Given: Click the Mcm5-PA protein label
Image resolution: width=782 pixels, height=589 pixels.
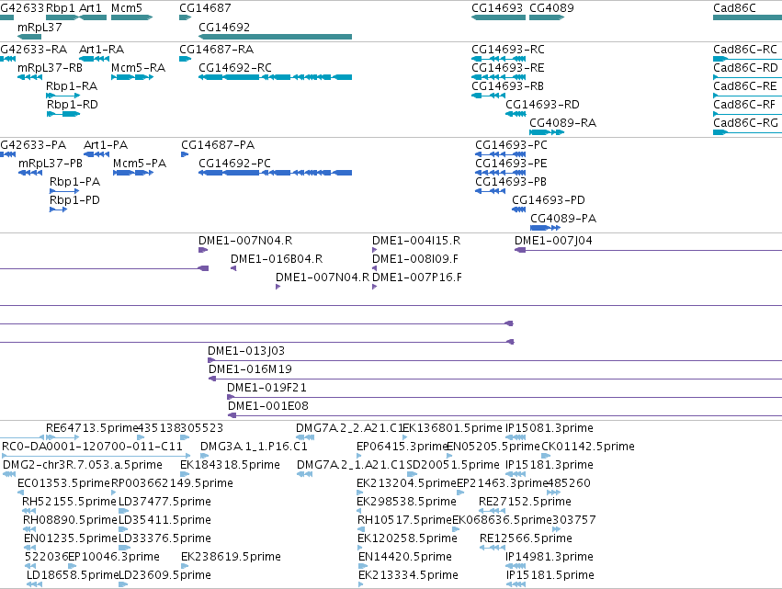Looking at the screenshot, I should click(x=140, y=164).
